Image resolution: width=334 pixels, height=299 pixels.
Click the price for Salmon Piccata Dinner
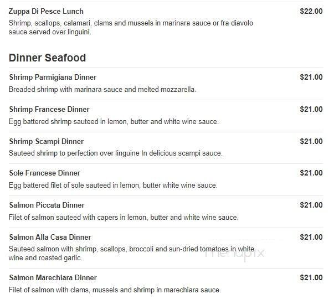coord(311,205)
